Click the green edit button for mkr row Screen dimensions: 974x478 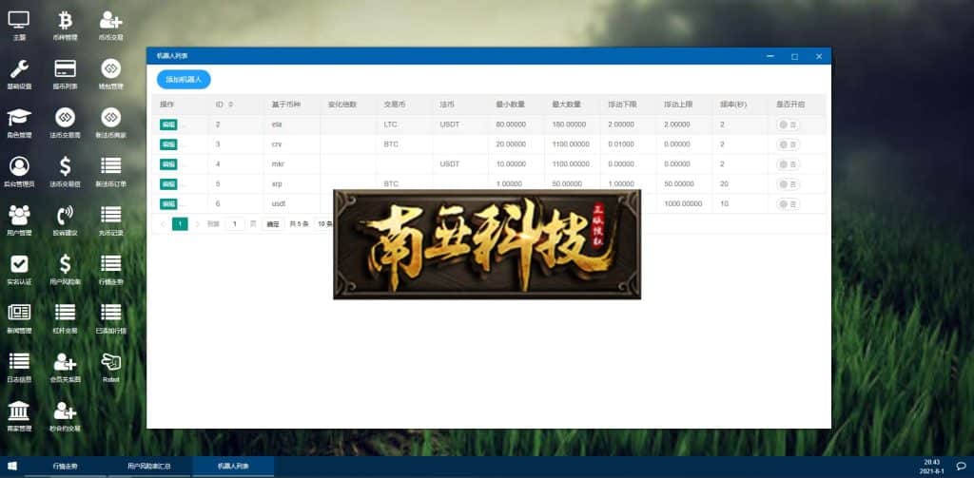coord(168,164)
